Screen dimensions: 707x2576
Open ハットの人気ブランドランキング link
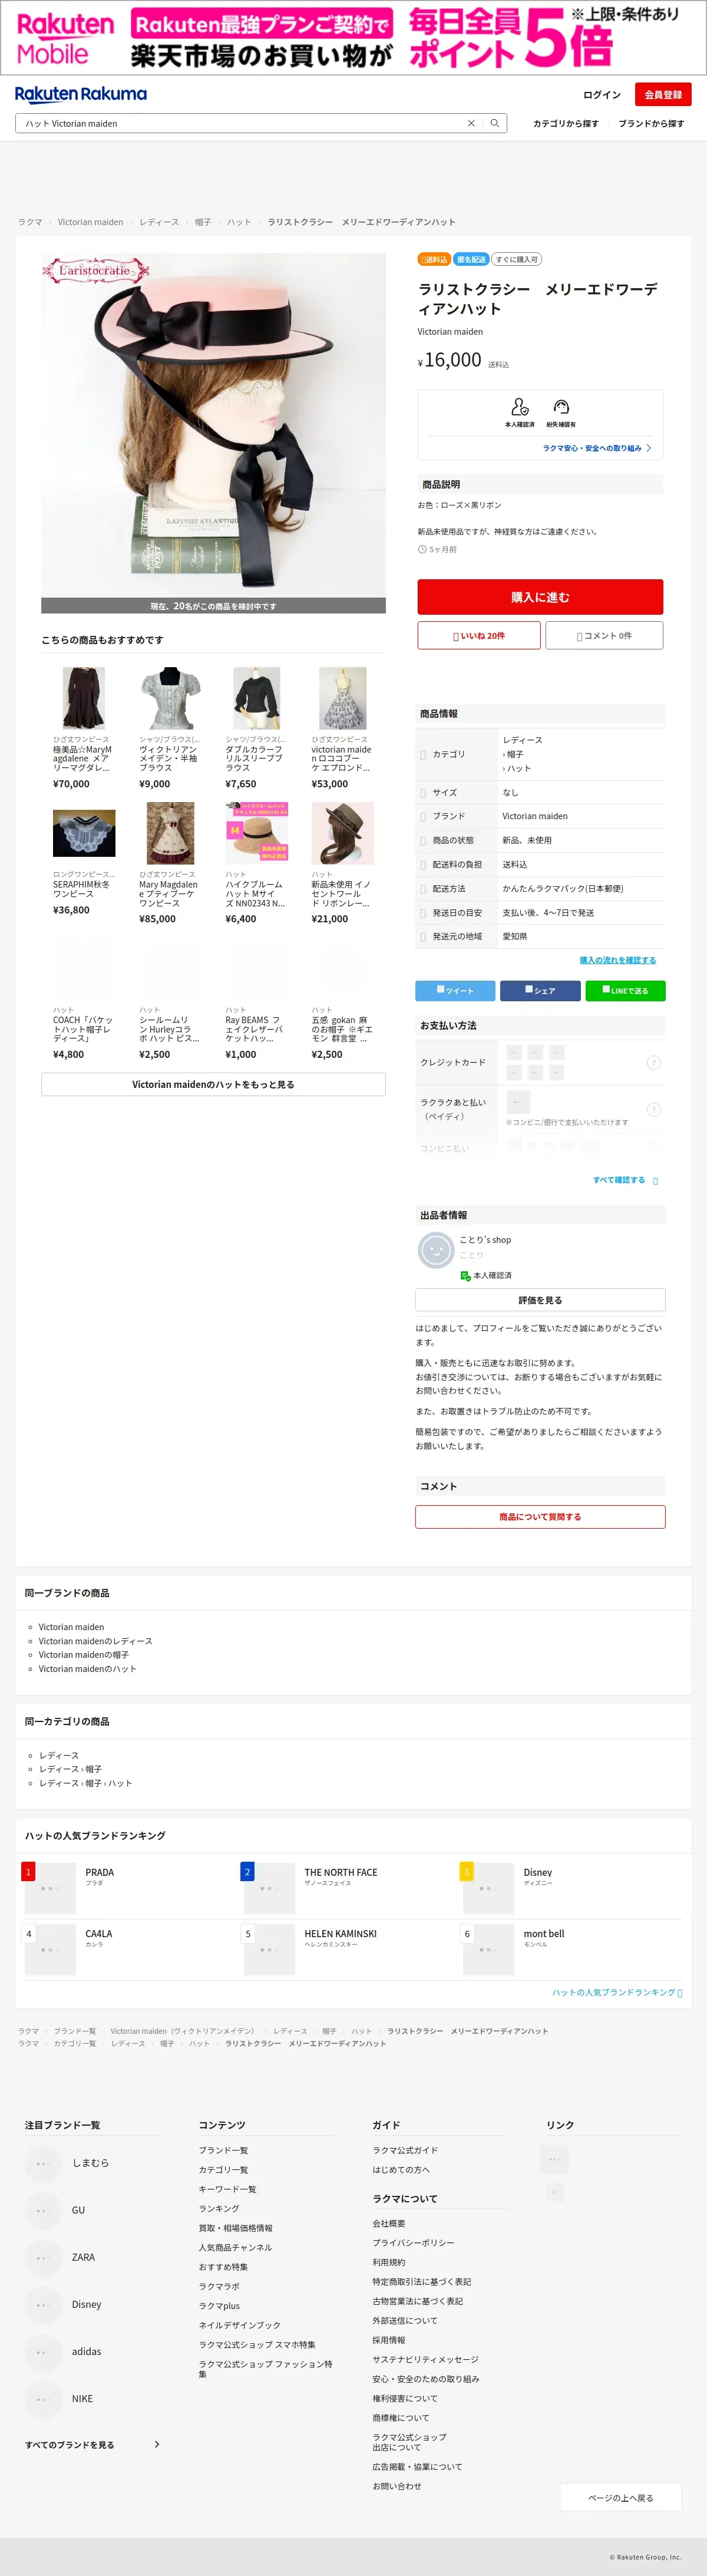click(617, 1992)
